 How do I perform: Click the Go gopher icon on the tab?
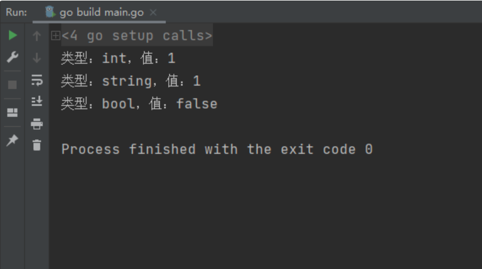(50, 12)
